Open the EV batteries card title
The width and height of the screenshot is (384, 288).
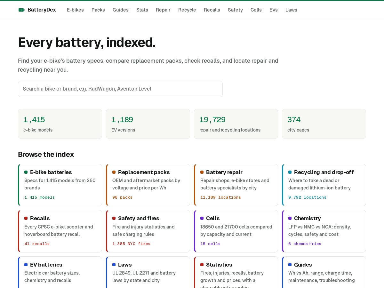click(x=46, y=265)
